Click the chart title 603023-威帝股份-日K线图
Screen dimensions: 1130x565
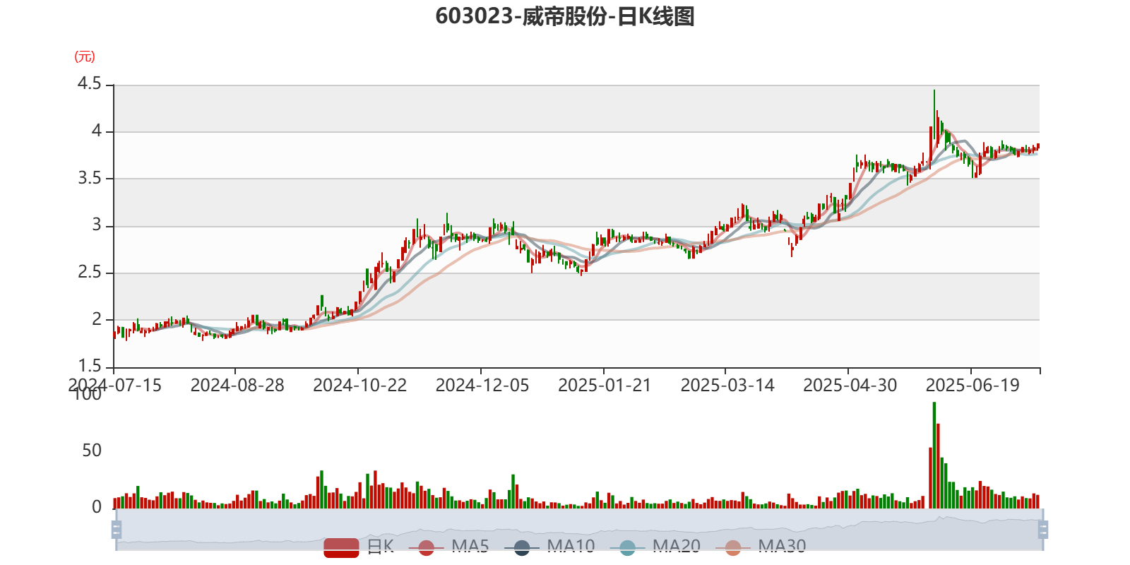[565, 16]
